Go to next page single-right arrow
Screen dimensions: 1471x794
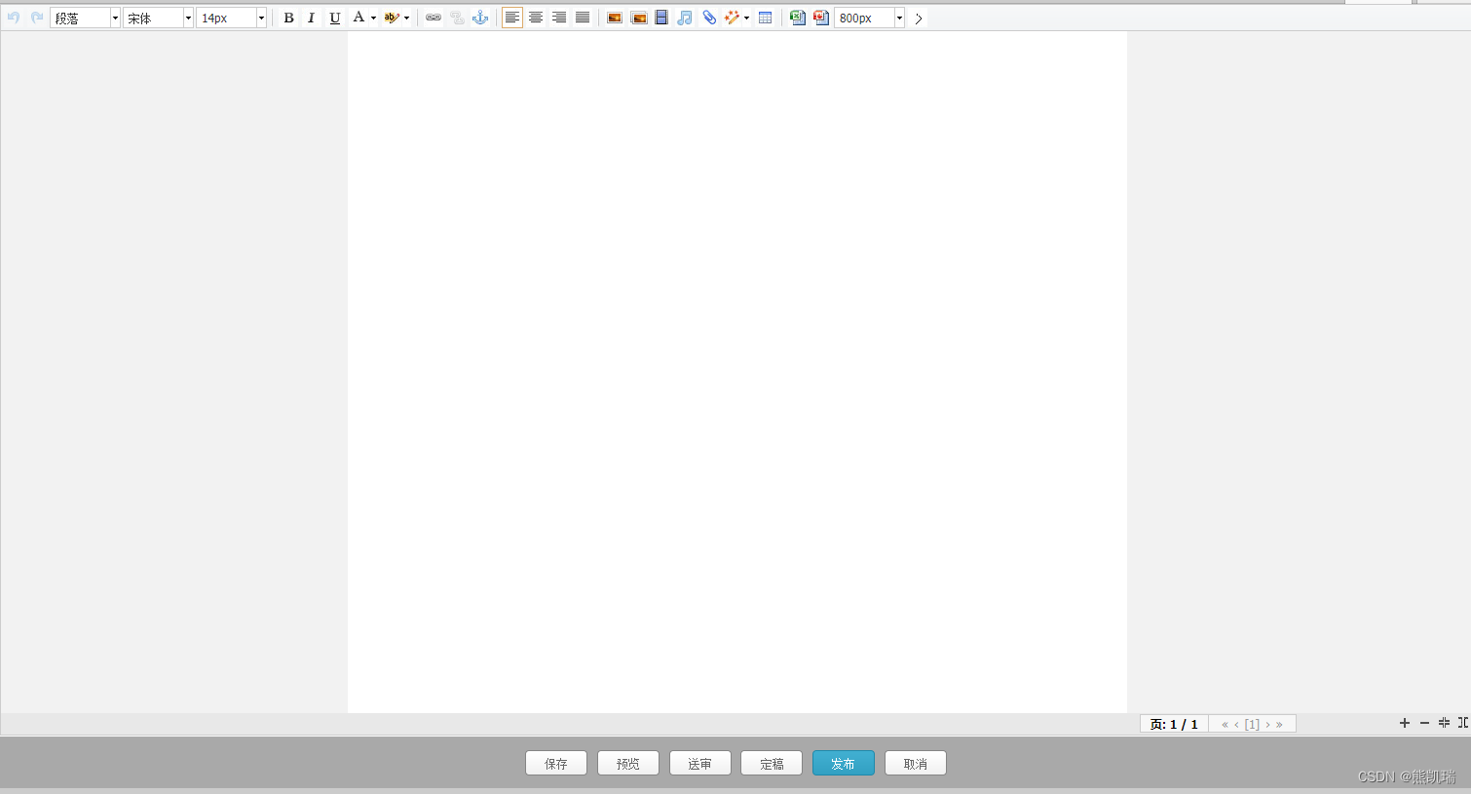[1267, 724]
